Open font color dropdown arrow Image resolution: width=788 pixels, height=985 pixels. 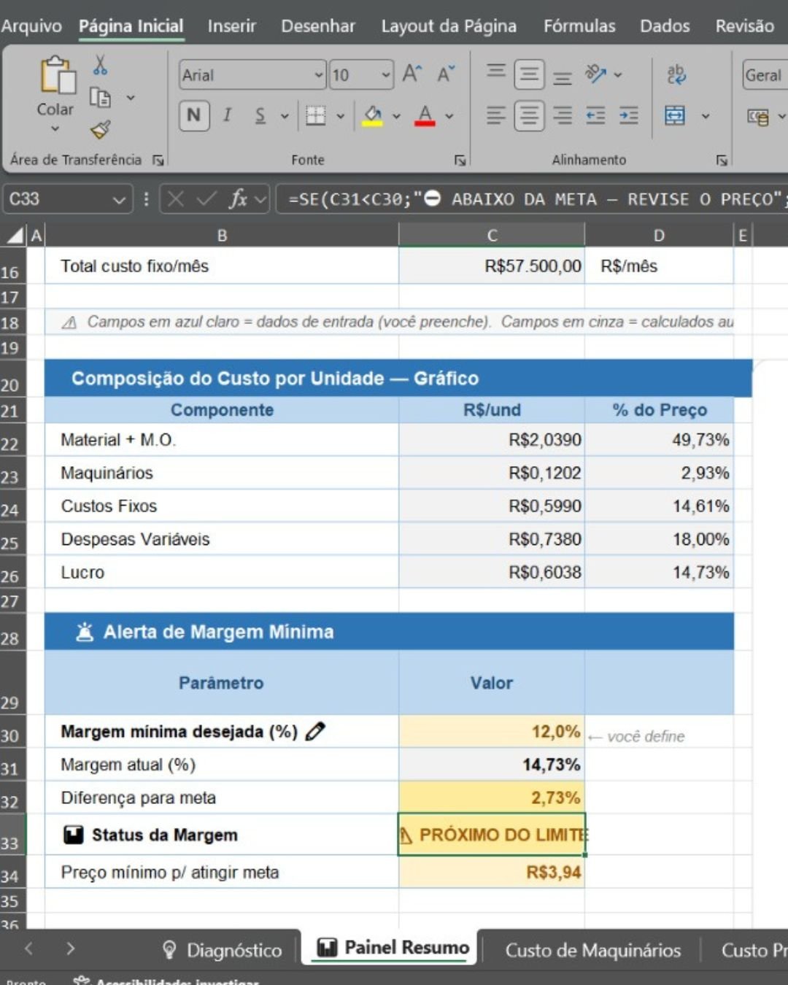coord(449,116)
